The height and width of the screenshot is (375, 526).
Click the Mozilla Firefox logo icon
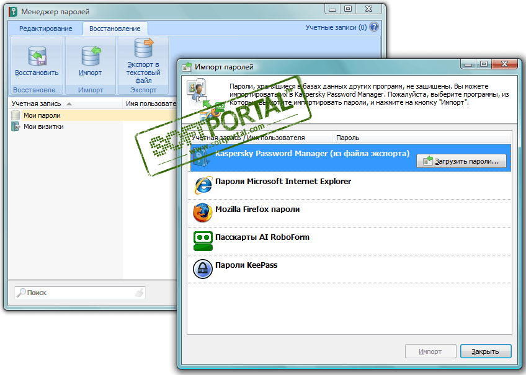pyautogui.click(x=203, y=213)
